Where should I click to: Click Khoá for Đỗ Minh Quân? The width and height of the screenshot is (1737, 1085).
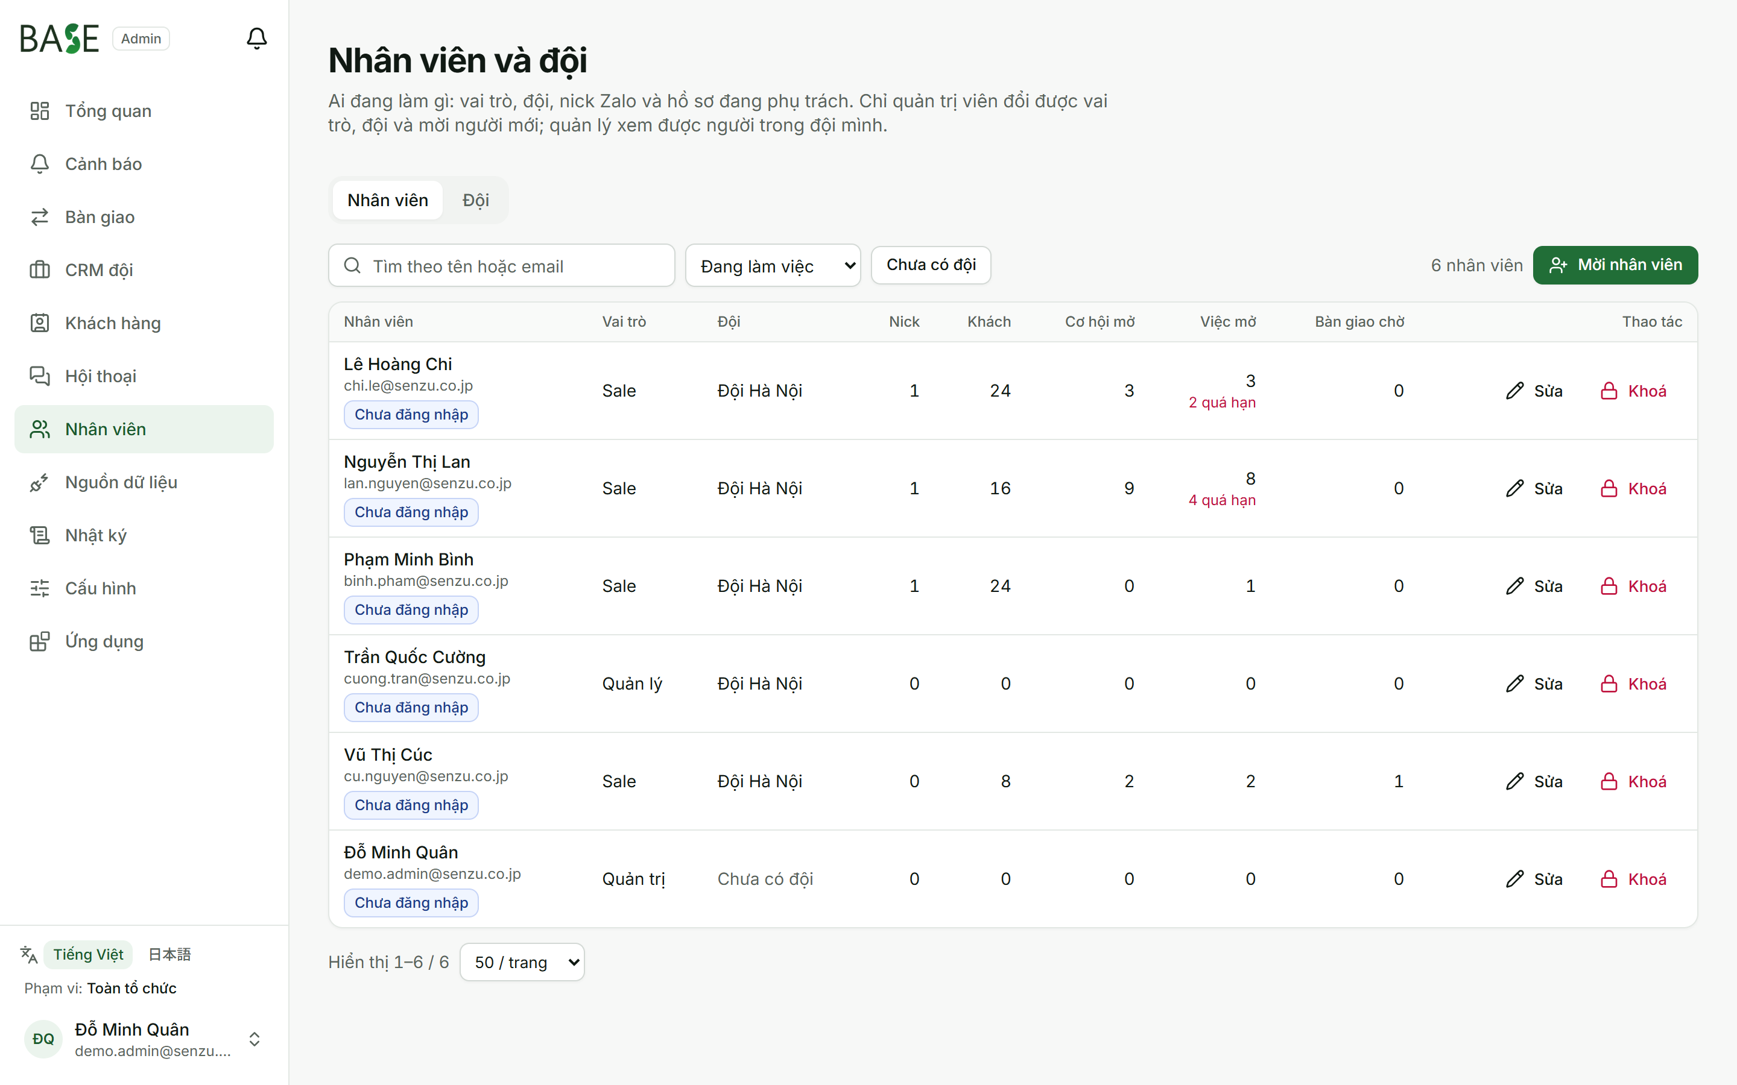coord(1634,878)
